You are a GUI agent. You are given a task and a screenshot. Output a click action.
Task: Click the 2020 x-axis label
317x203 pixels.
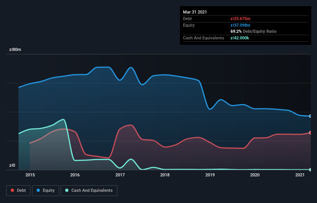click(255, 175)
